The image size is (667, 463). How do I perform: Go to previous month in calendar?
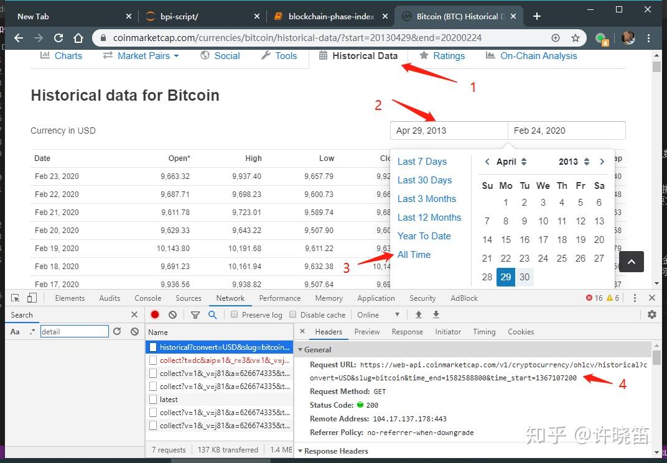click(x=487, y=162)
